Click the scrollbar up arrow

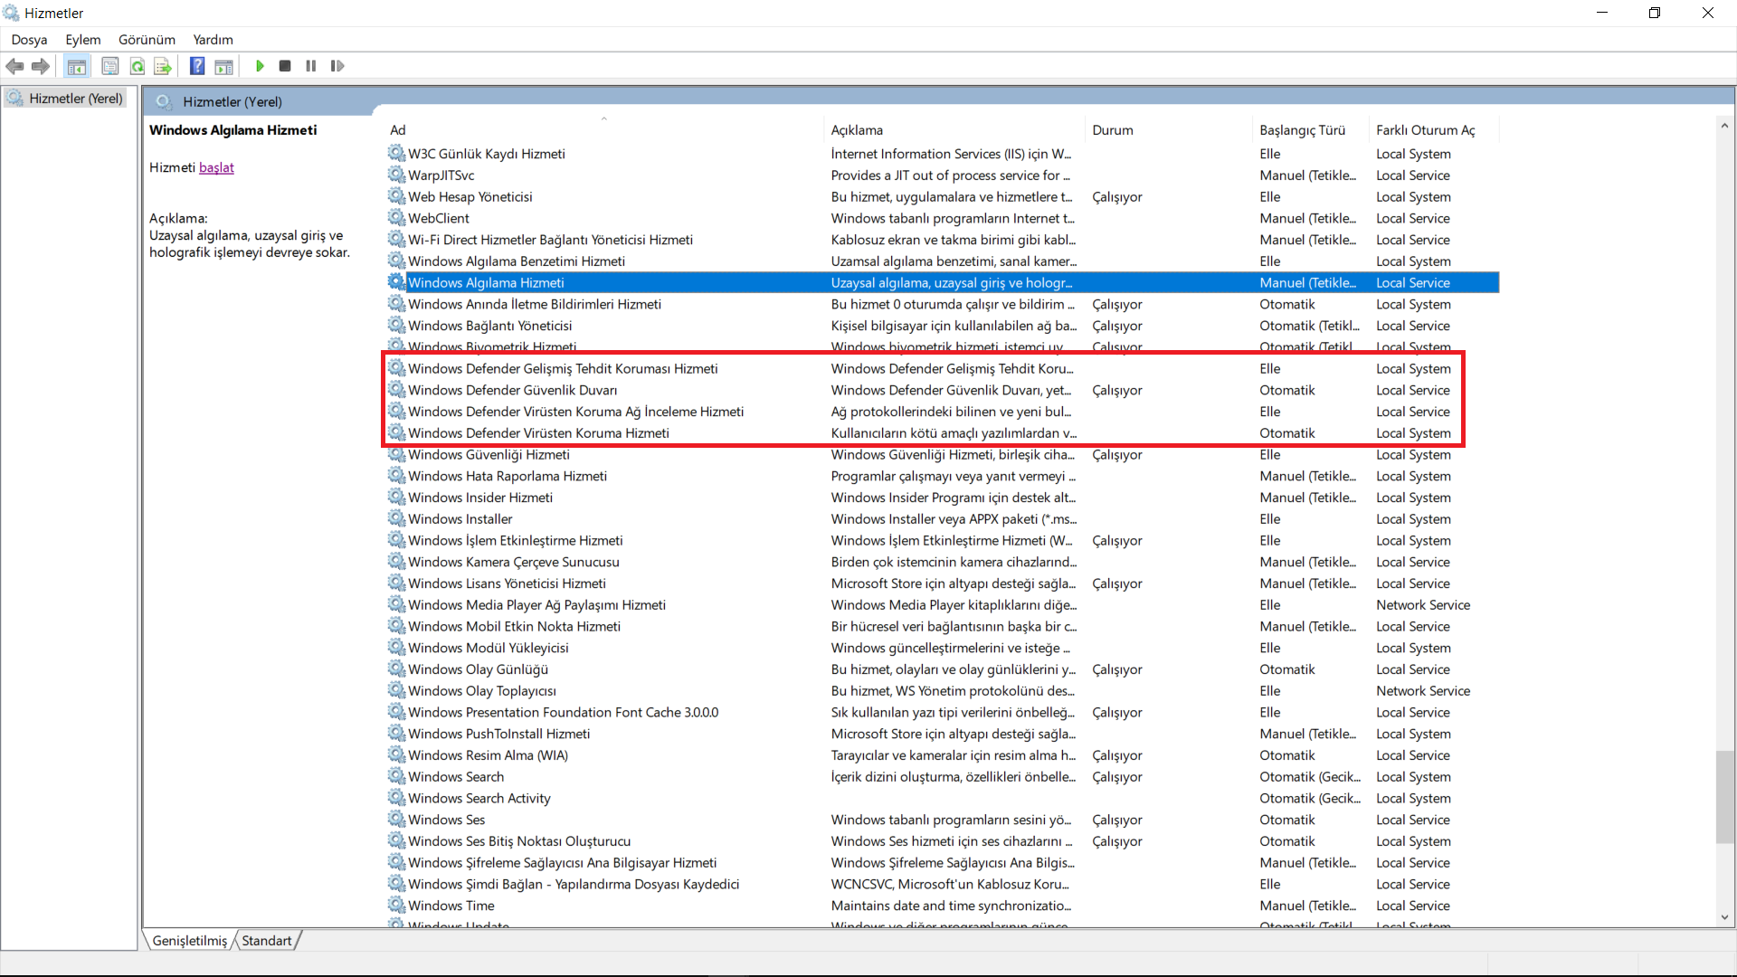(x=1724, y=125)
